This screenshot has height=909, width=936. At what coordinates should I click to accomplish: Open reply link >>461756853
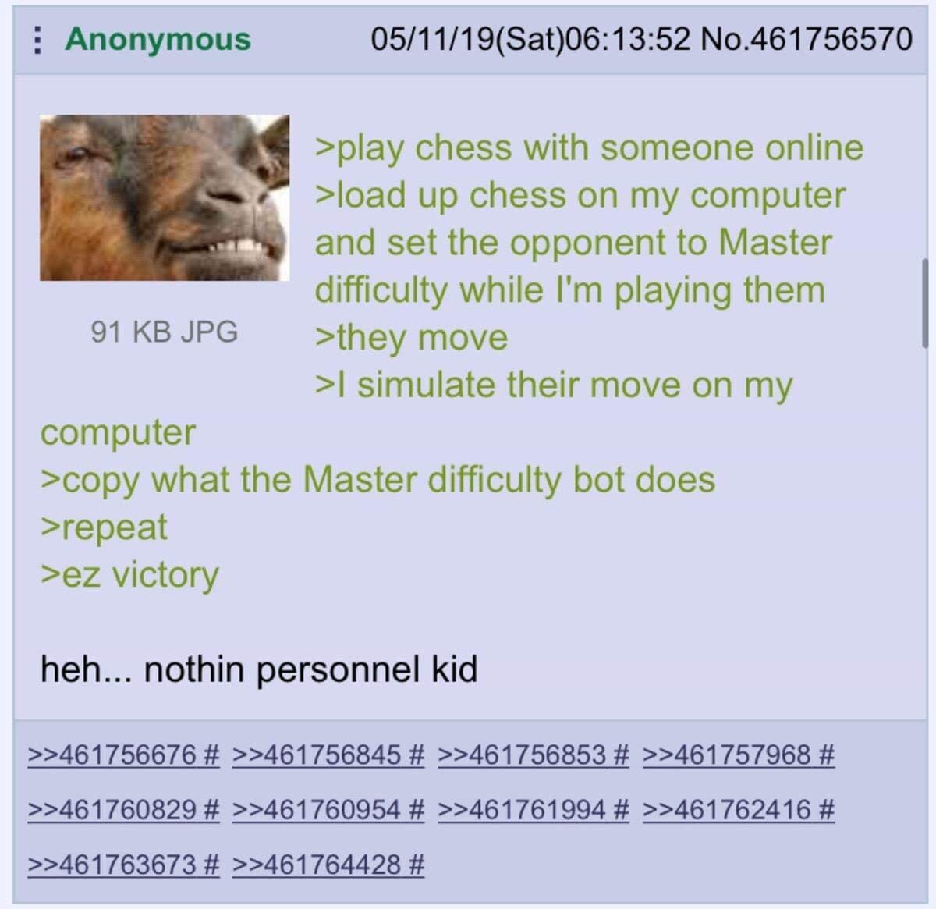522,755
